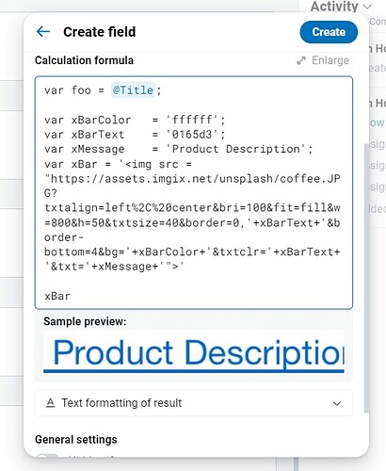Click the partially hidden blue 'ow' link
Screen dimensions: 386x471
pyautogui.click(x=377, y=122)
